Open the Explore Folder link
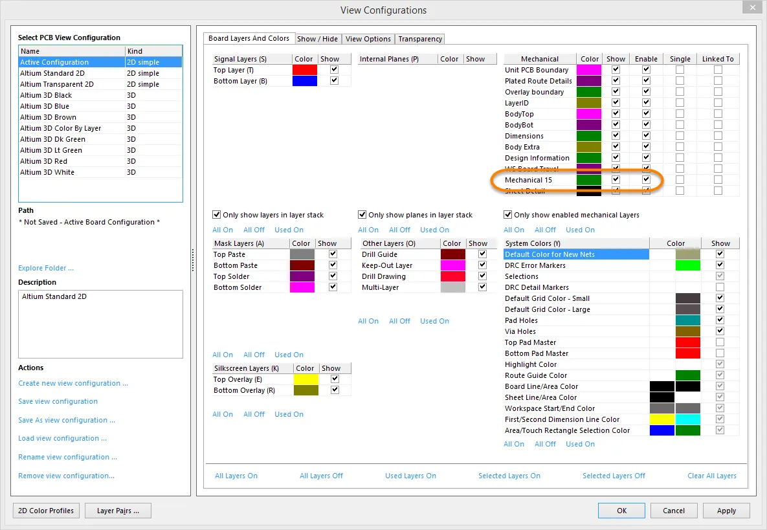 pos(46,268)
